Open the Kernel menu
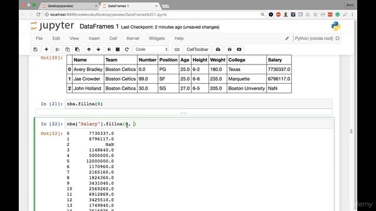Viewport: 376px width, 211px height. pos(133,38)
